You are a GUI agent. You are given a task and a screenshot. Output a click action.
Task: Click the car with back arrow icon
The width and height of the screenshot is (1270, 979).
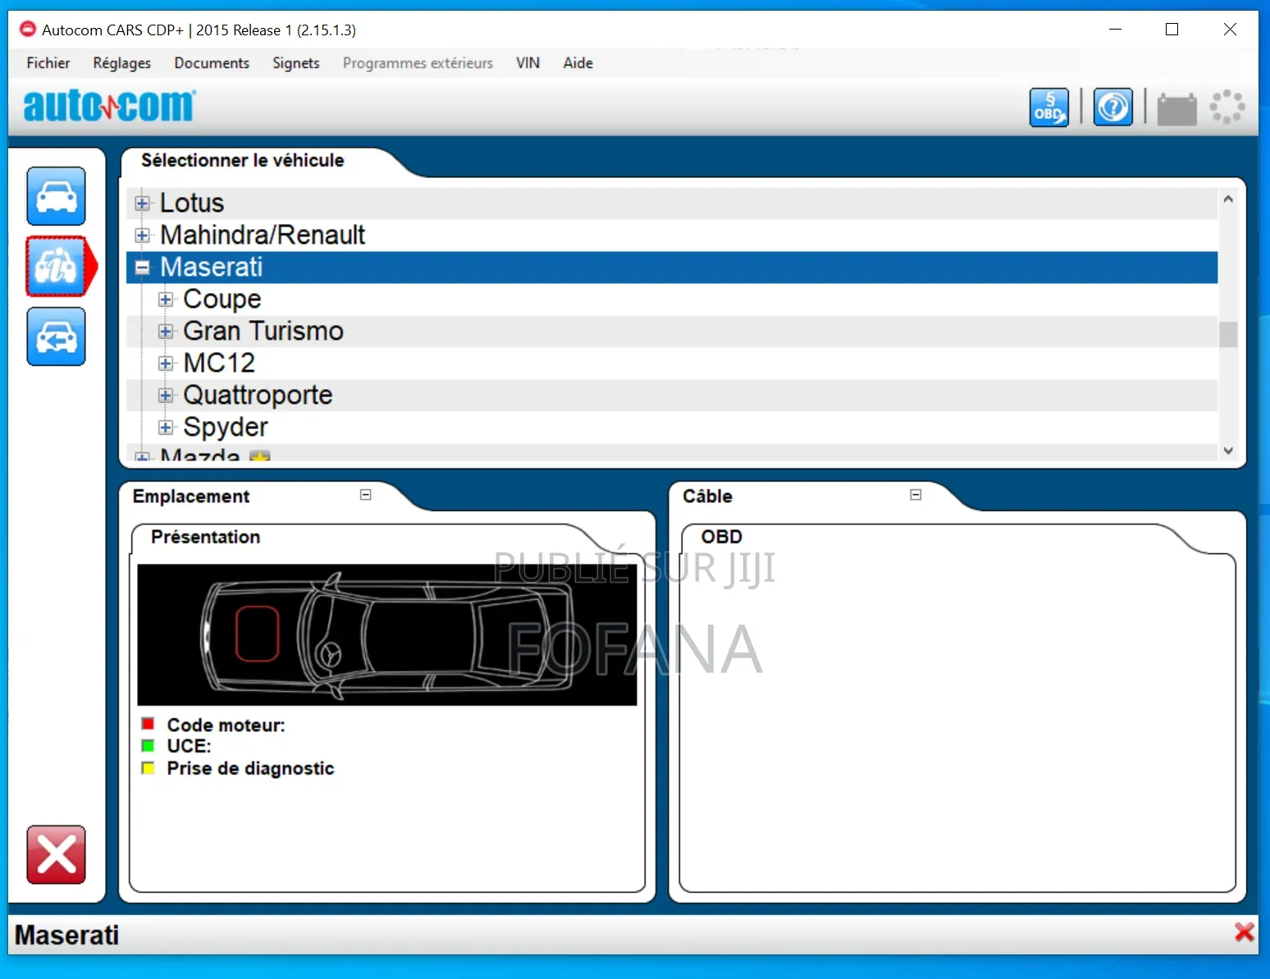pos(56,336)
